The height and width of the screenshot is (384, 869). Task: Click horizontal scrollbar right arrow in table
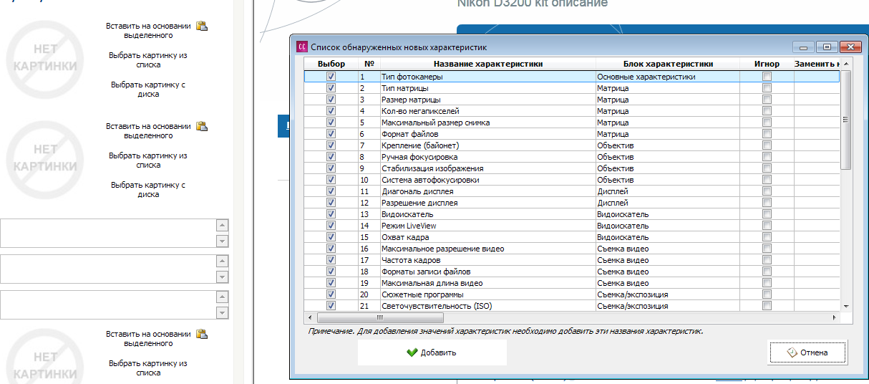pos(835,317)
